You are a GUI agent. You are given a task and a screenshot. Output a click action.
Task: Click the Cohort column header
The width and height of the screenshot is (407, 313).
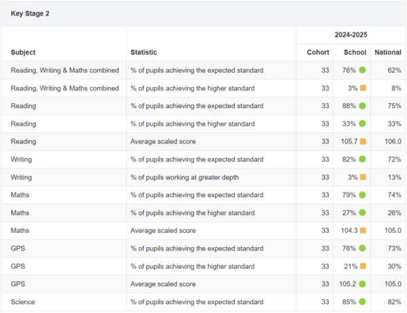317,52
